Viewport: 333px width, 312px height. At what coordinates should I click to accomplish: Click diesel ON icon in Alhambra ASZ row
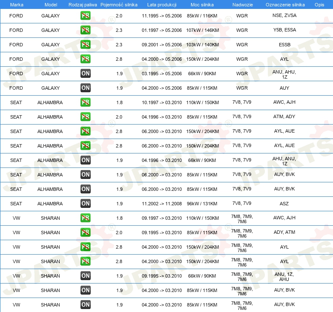pos(85,203)
